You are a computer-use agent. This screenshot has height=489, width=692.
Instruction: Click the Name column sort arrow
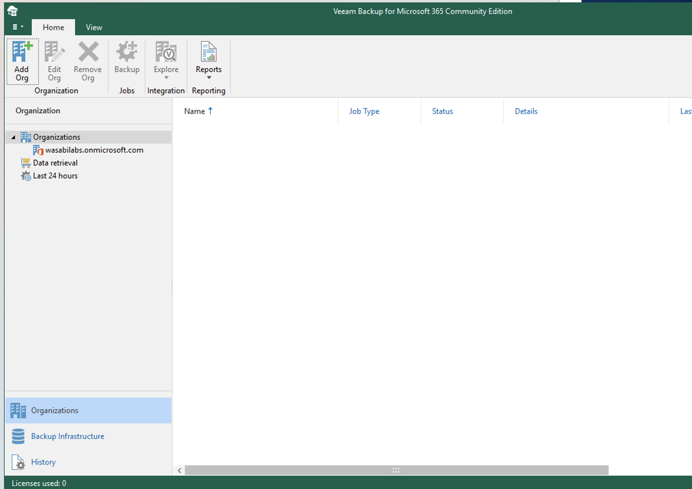click(210, 111)
